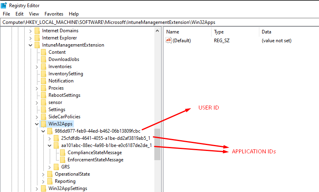Screen dimensions: 319x192
Task: Click the Internet Domains folder icon
Action: point(37,31)
